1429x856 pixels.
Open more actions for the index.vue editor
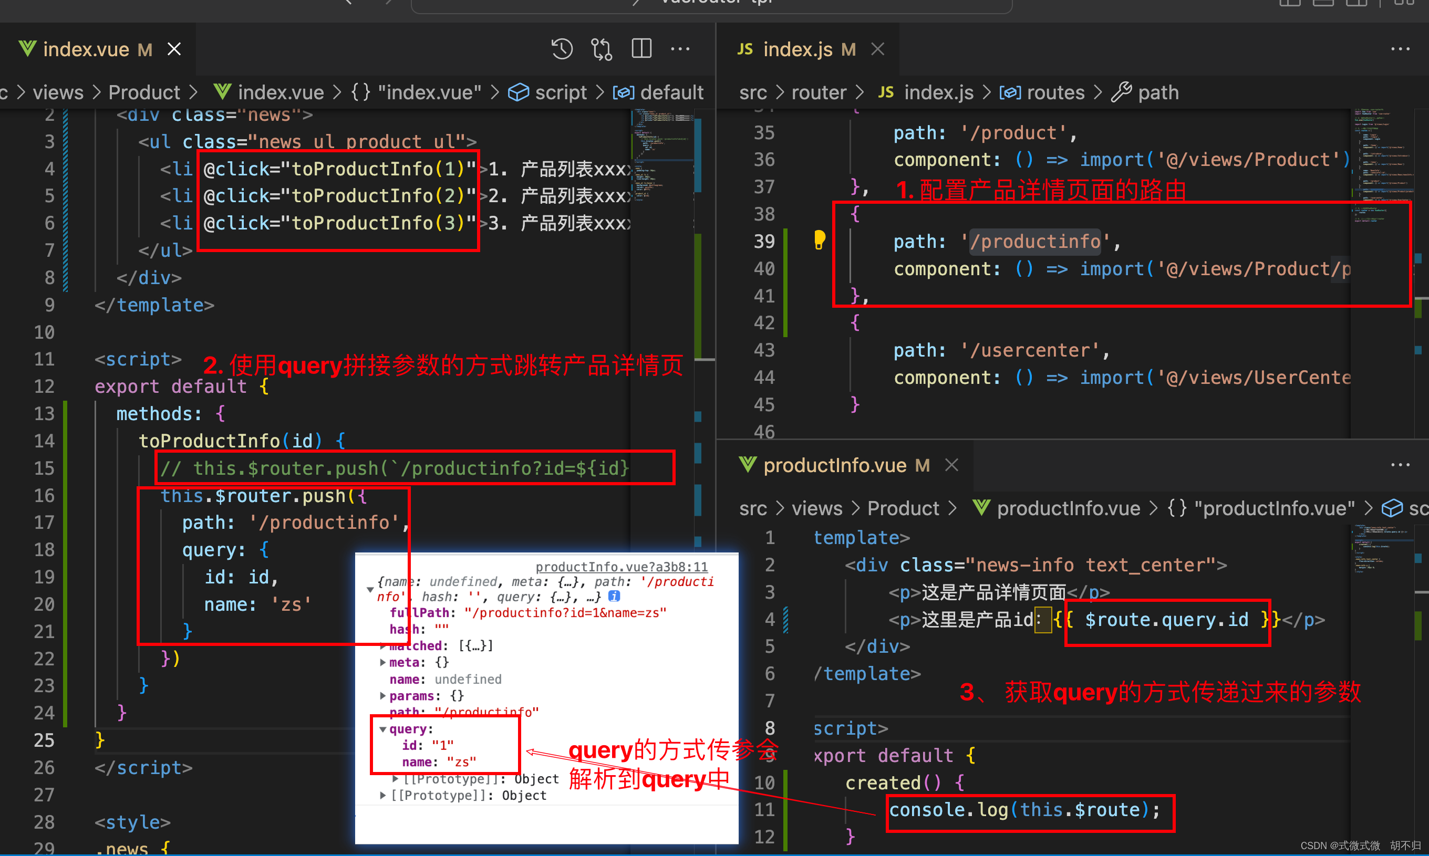pos(680,49)
